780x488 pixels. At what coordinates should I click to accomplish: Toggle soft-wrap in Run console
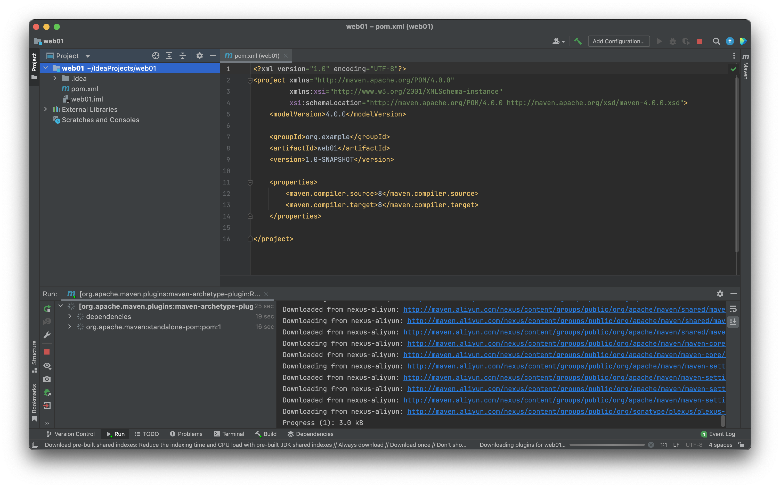[x=733, y=309]
